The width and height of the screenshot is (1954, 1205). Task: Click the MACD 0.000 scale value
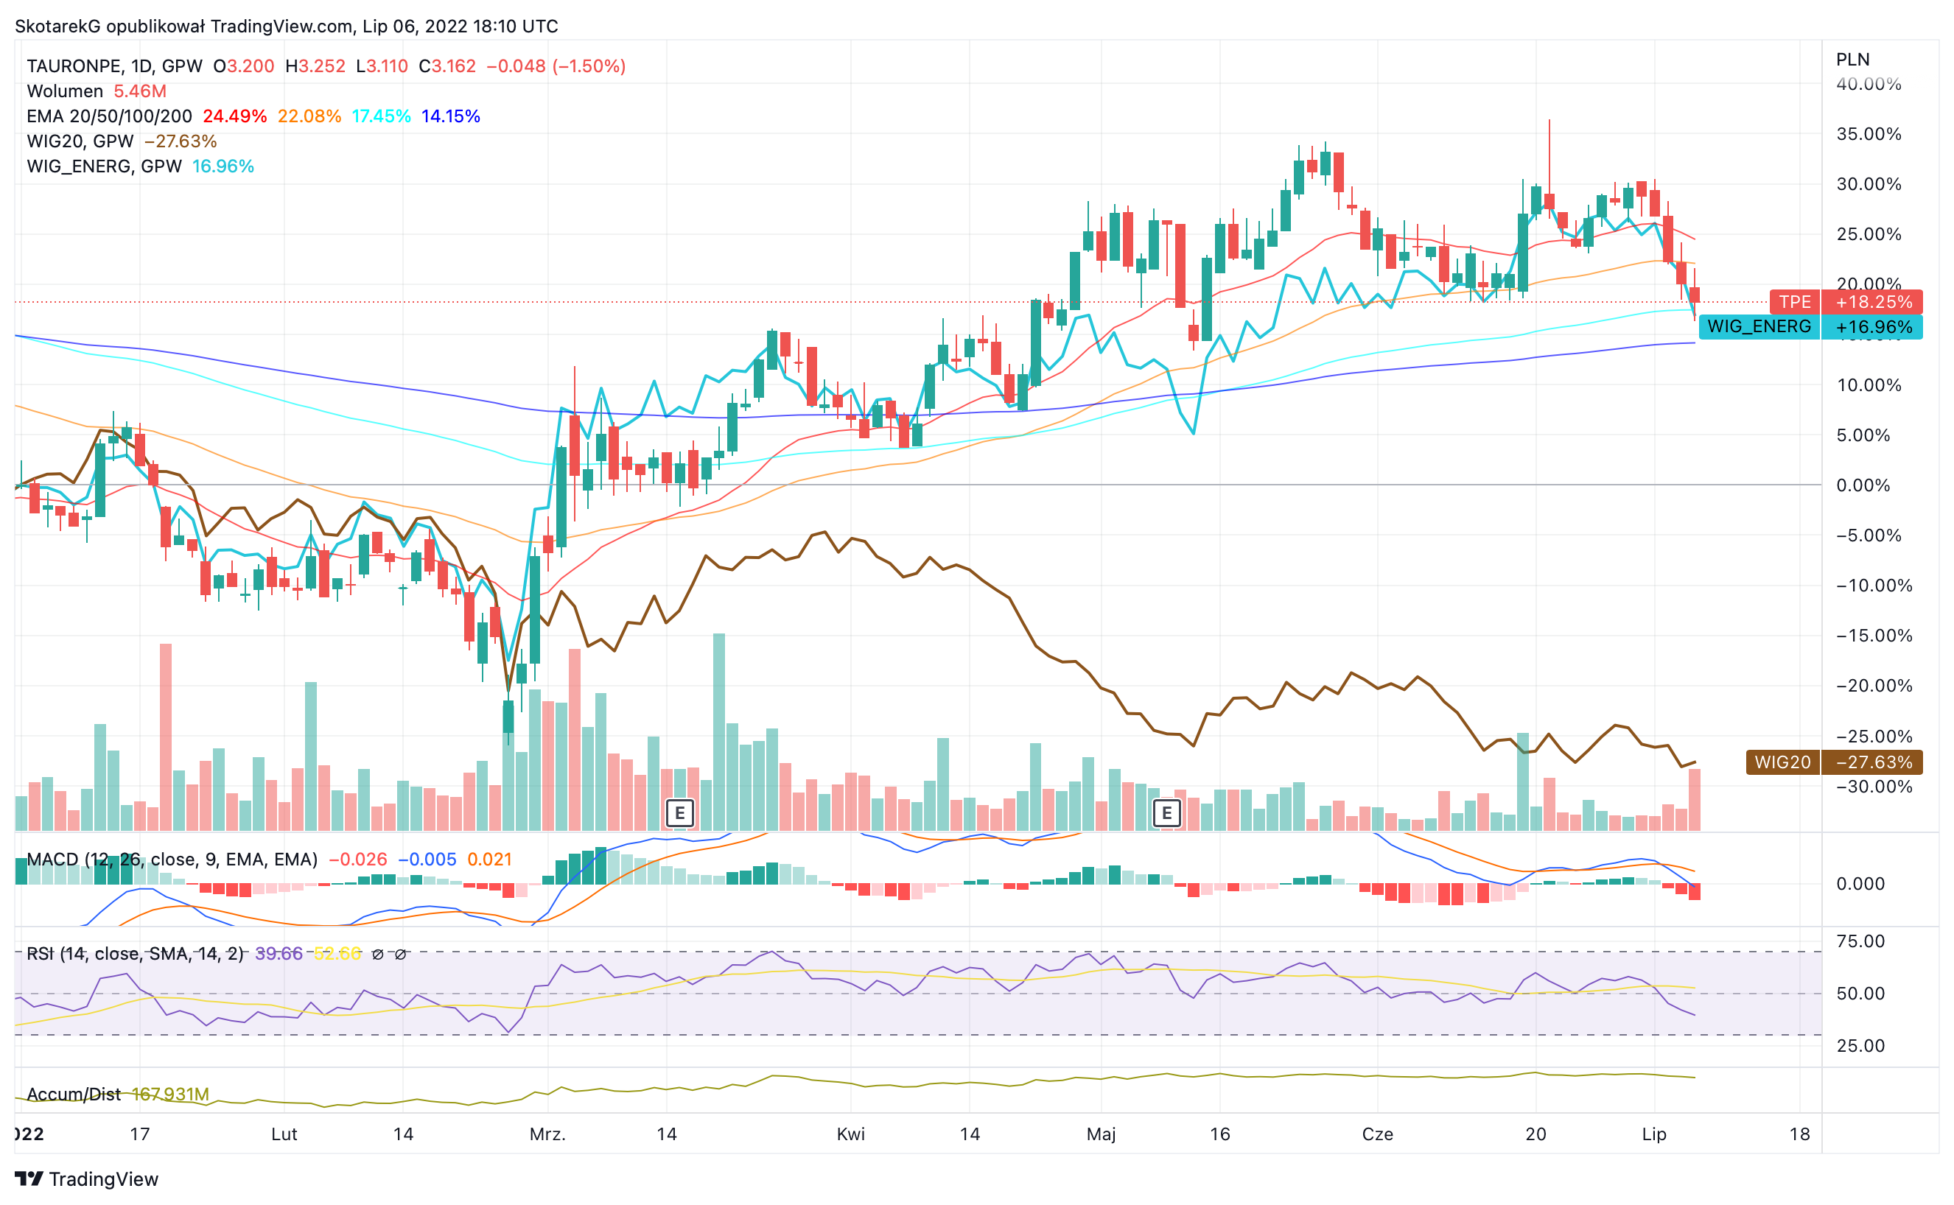[x=1860, y=883]
